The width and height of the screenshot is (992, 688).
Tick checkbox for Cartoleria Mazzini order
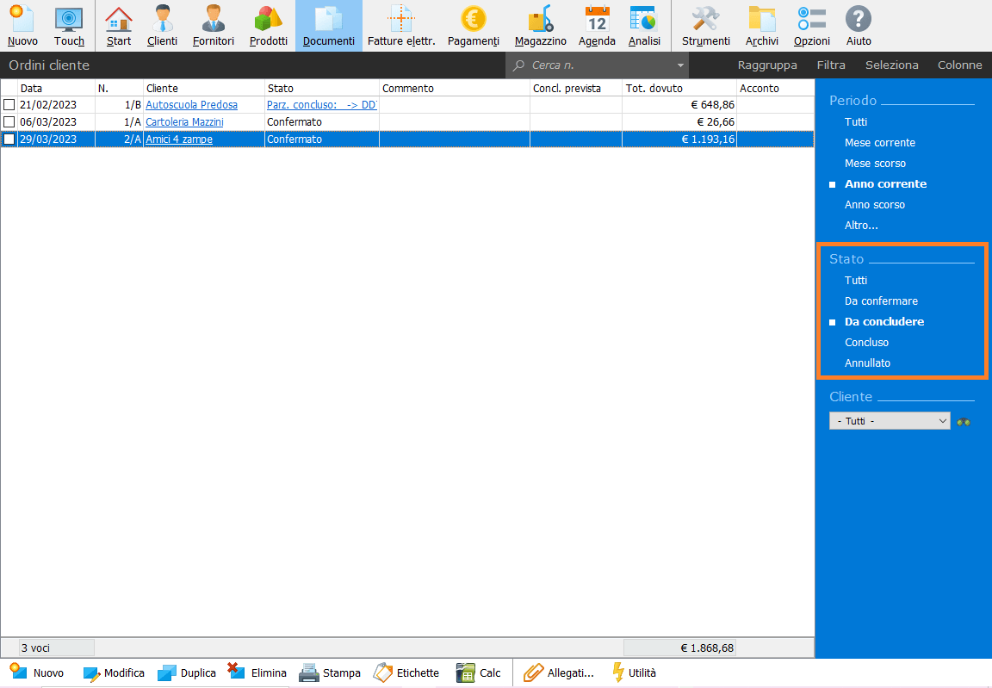9,122
